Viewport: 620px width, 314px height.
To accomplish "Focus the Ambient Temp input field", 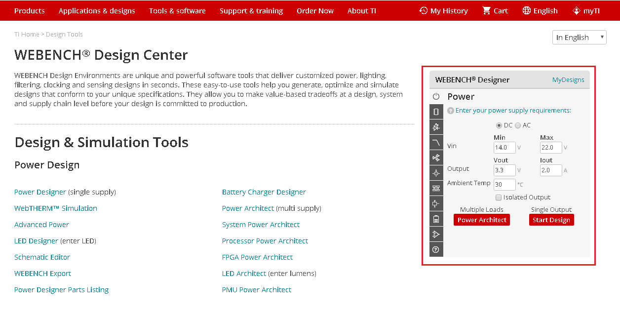I will coord(504,185).
